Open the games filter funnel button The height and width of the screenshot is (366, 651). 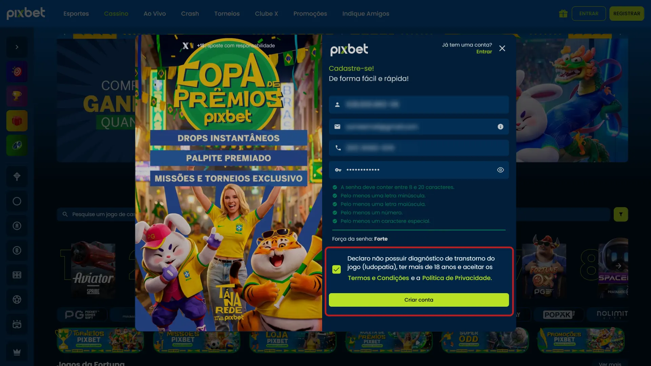coord(621,215)
